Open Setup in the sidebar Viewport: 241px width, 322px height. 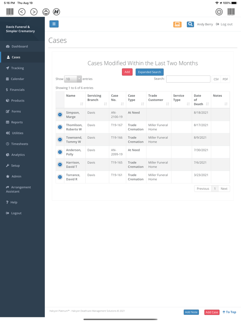[x=22, y=166]
